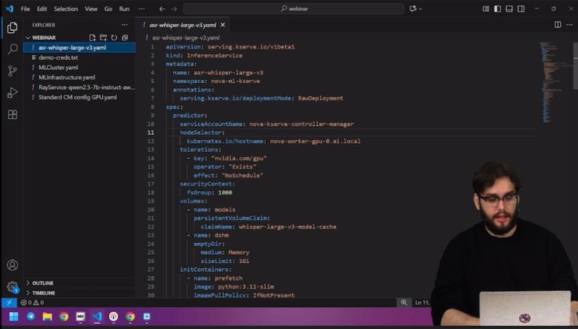This screenshot has height=329, width=578.
Task: Click the New Folder icon in Explorer
Action: click(103, 38)
